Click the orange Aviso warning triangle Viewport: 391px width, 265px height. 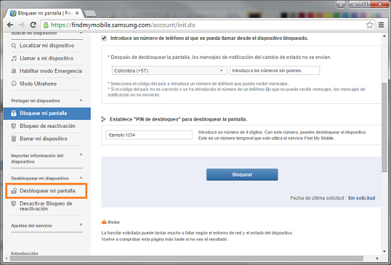(x=104, y=221)
